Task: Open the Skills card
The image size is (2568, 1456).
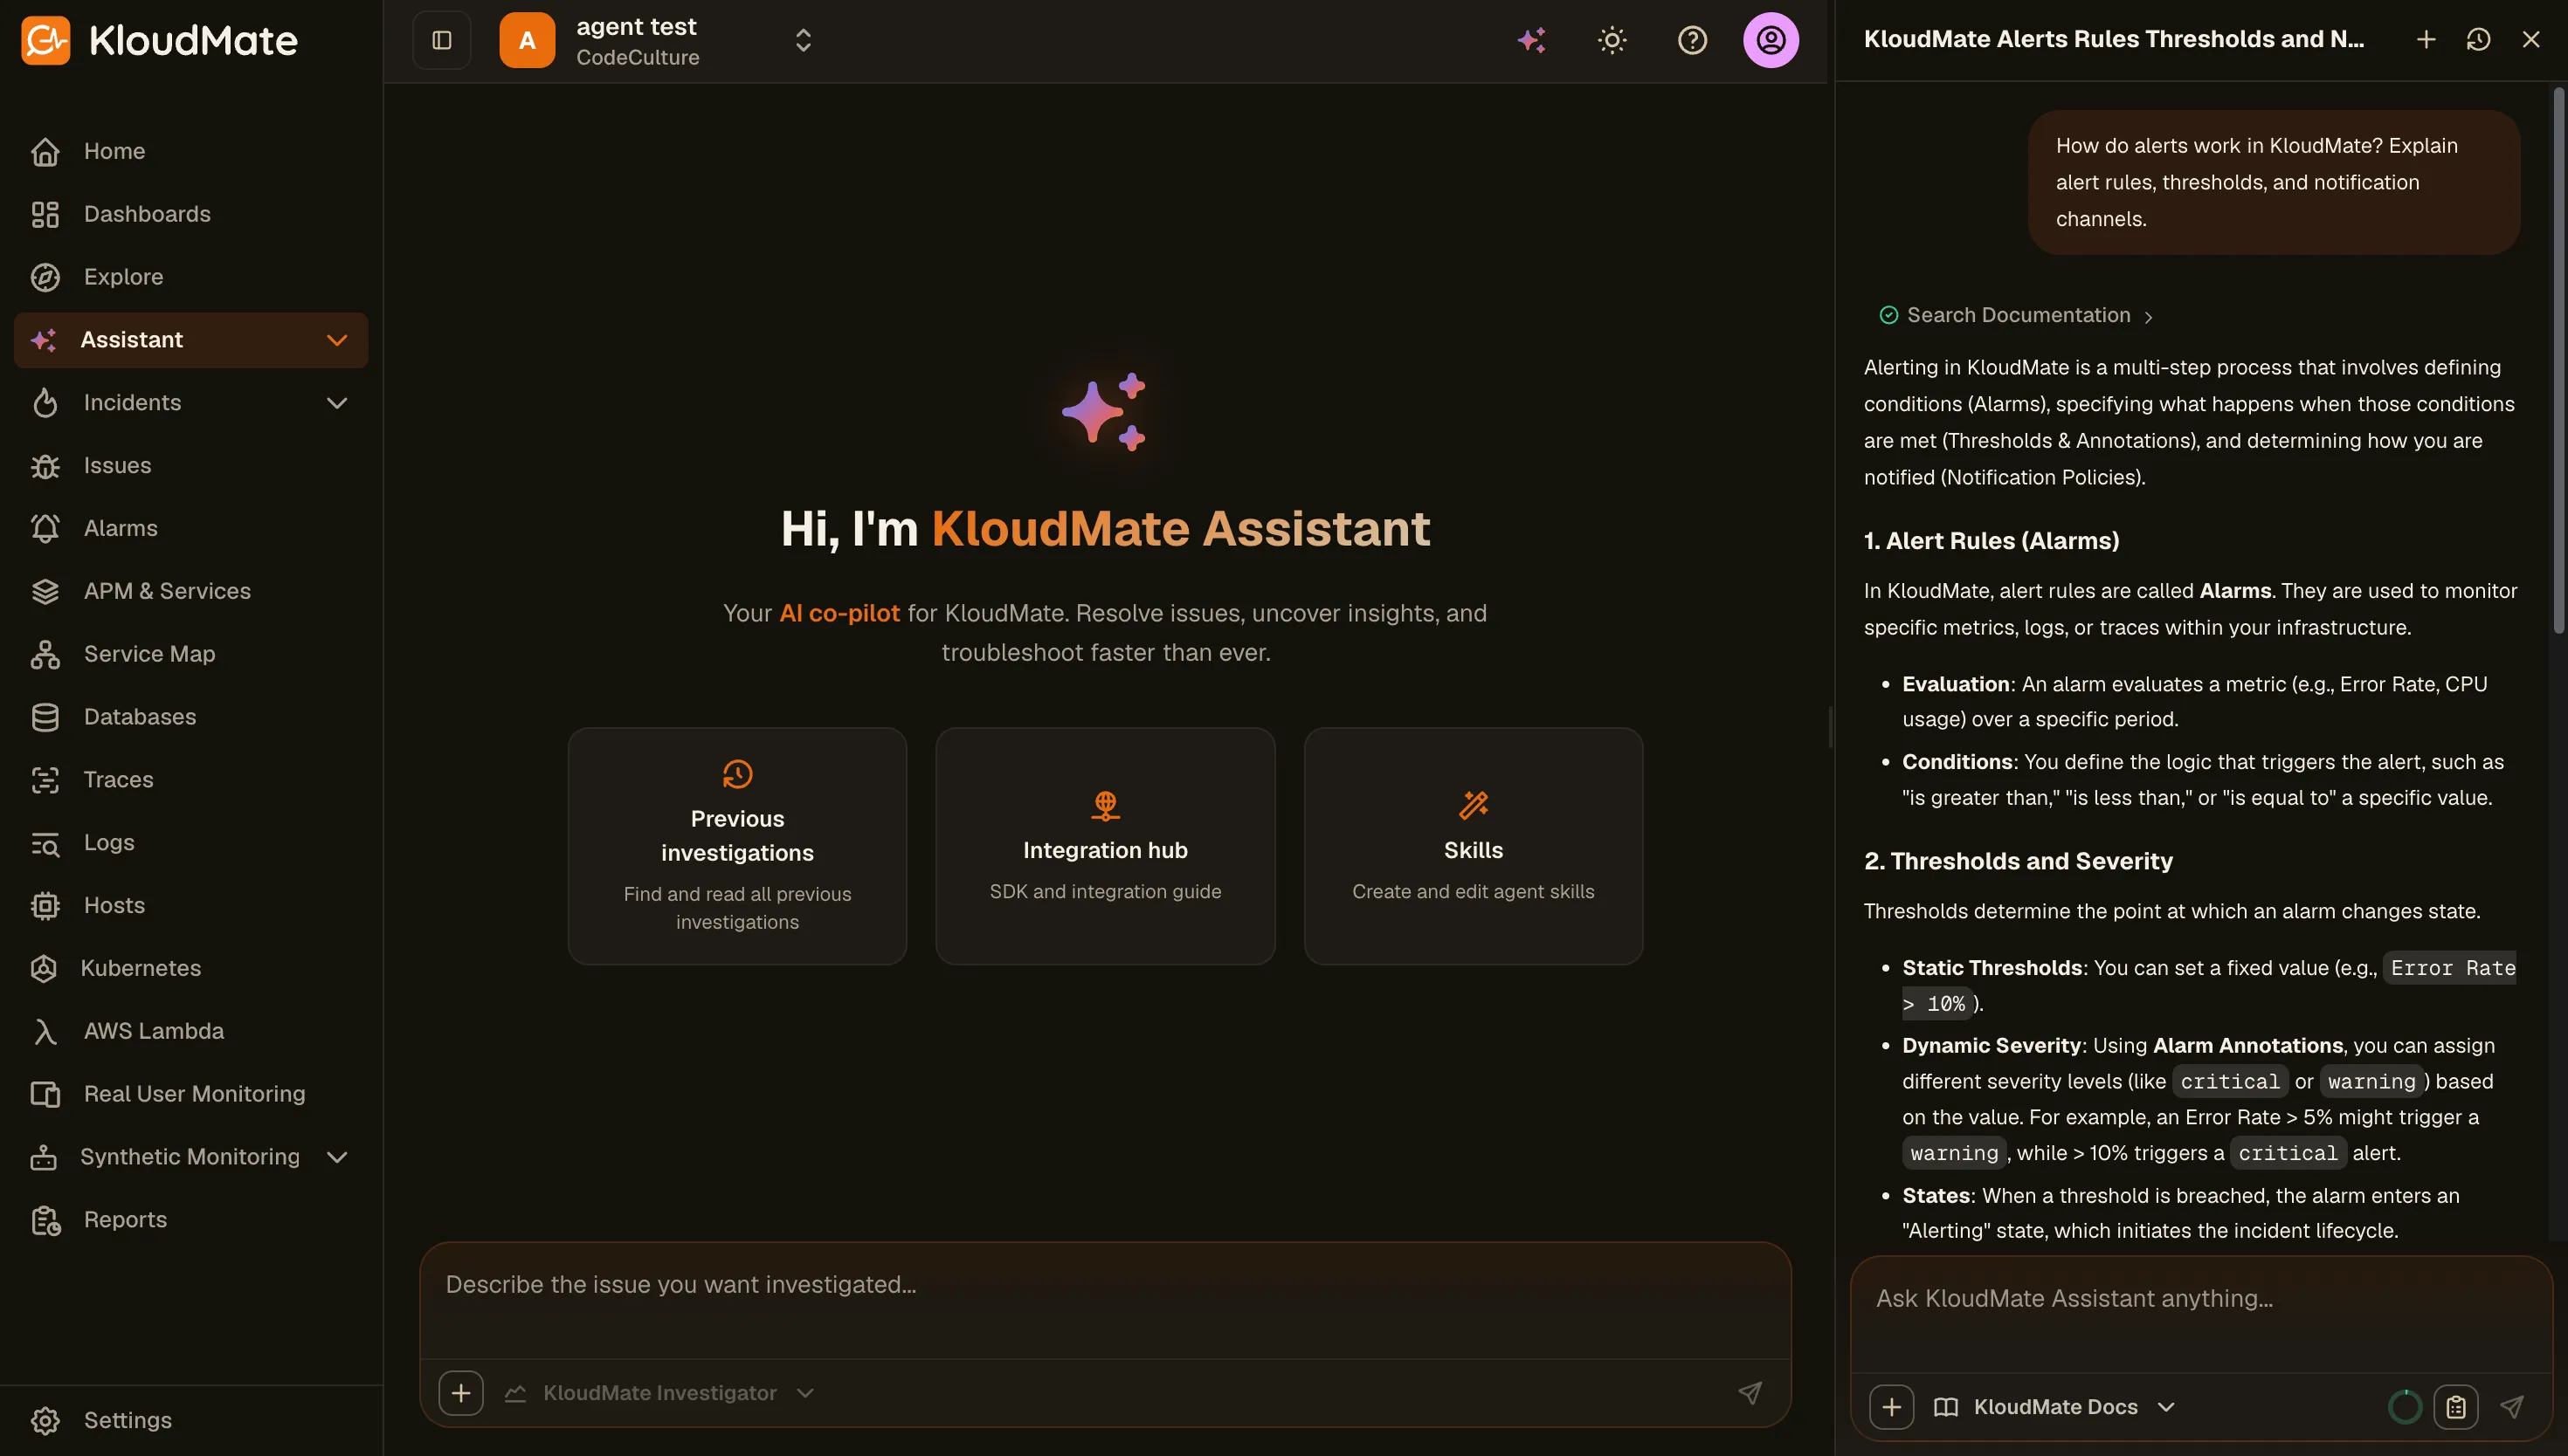Action: coord(1473,846)
